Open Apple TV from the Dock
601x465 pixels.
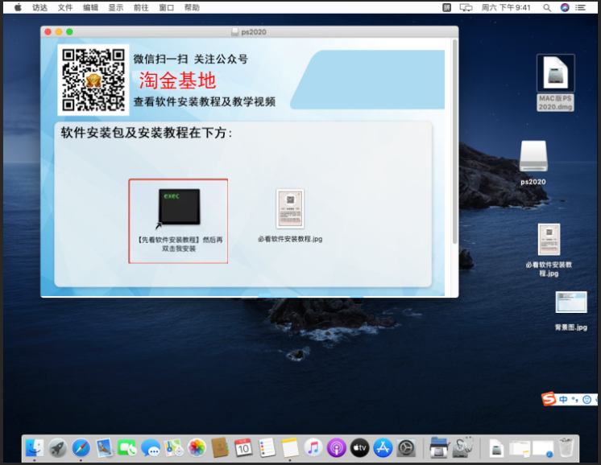(359, 447)
